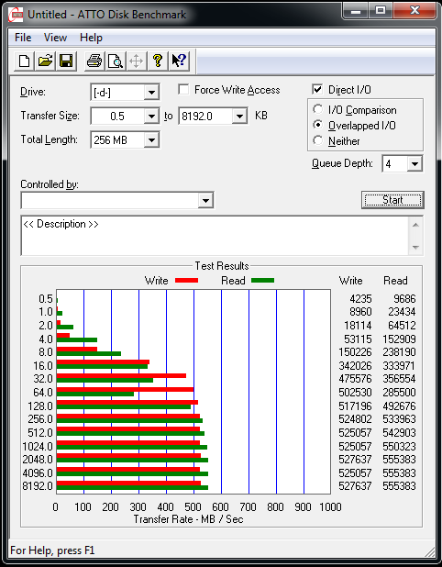Save results with the floppy disk icon

[x=66, y=61]
